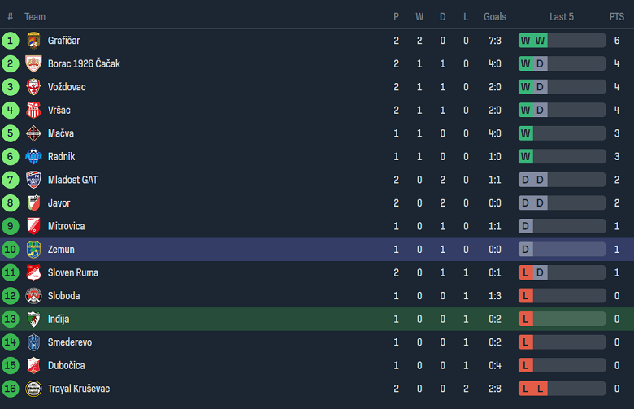The image size is (634, 409).
Task: Open the Javor team name link
Action: (x=59, y=203)
